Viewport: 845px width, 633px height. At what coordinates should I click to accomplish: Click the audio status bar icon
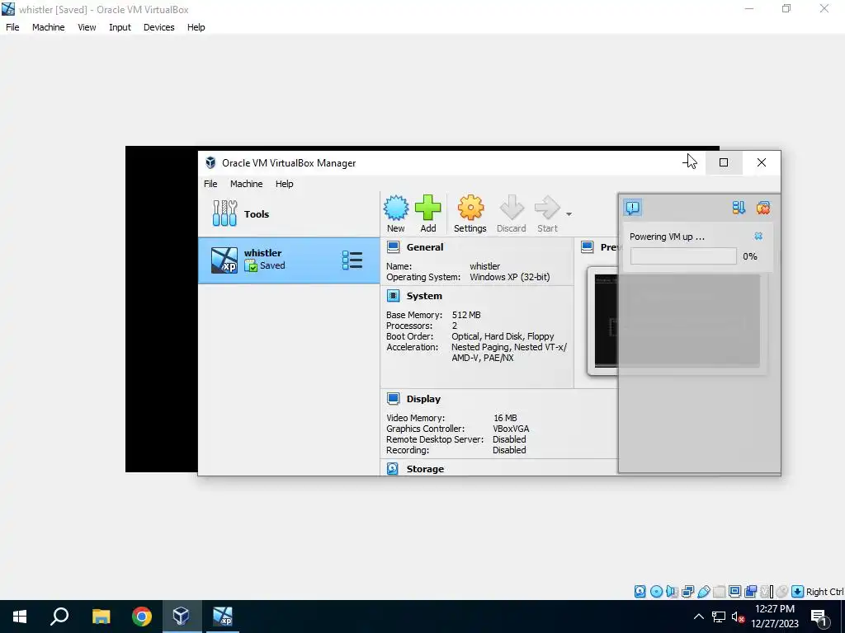[672, 592]
